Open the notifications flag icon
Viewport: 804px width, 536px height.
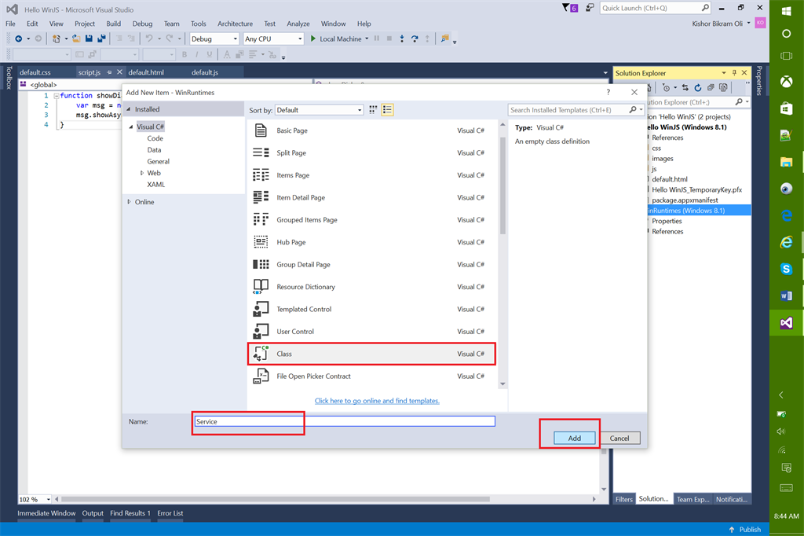(x=570, y=8)
